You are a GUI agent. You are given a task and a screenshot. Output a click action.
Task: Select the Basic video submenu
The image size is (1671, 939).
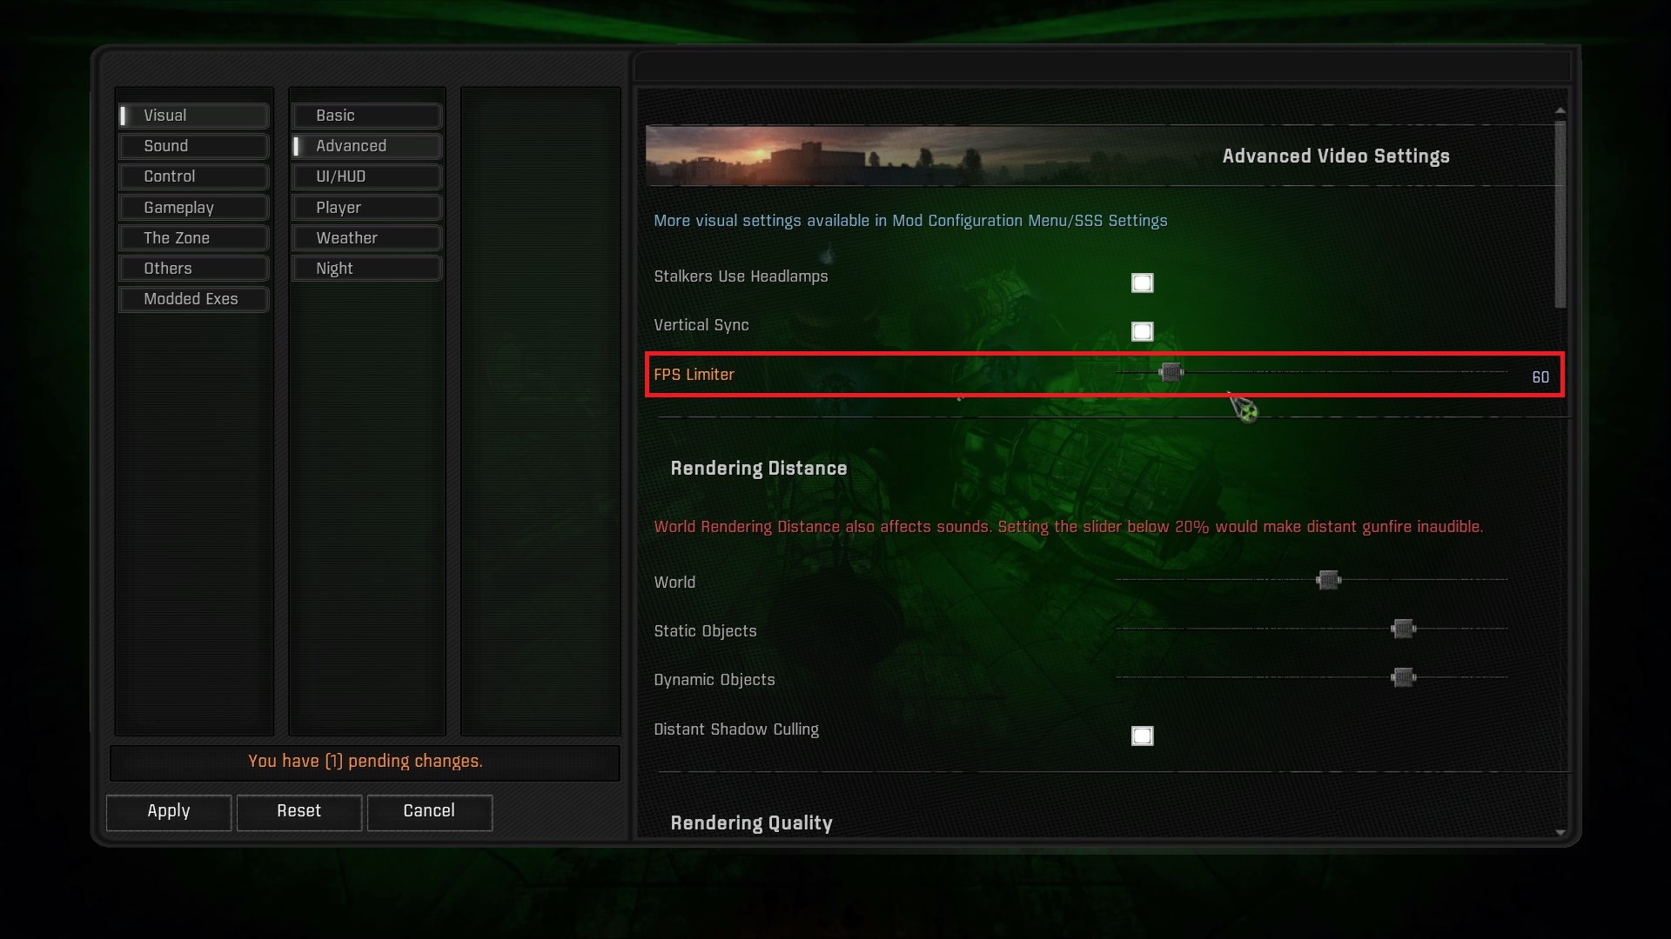point(366,116)
